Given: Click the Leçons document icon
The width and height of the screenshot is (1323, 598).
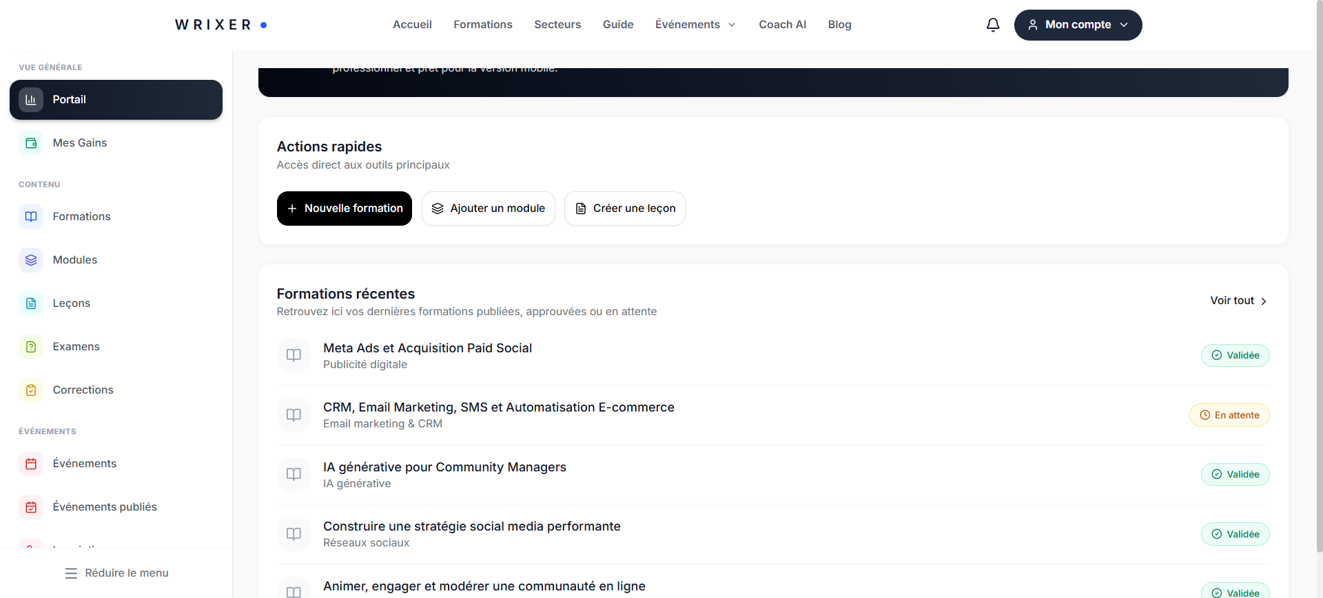Looking at the screenshot, I should pyautogui.click(x=31, y=303).
